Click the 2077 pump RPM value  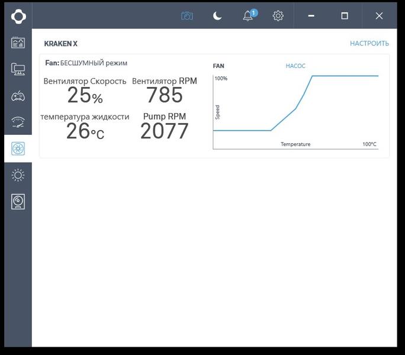[x=165, y=131]
